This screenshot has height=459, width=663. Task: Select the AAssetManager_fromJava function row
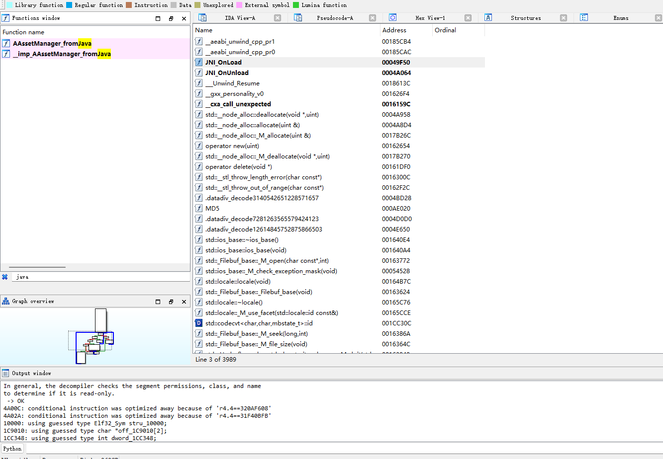tap(95, 43)
